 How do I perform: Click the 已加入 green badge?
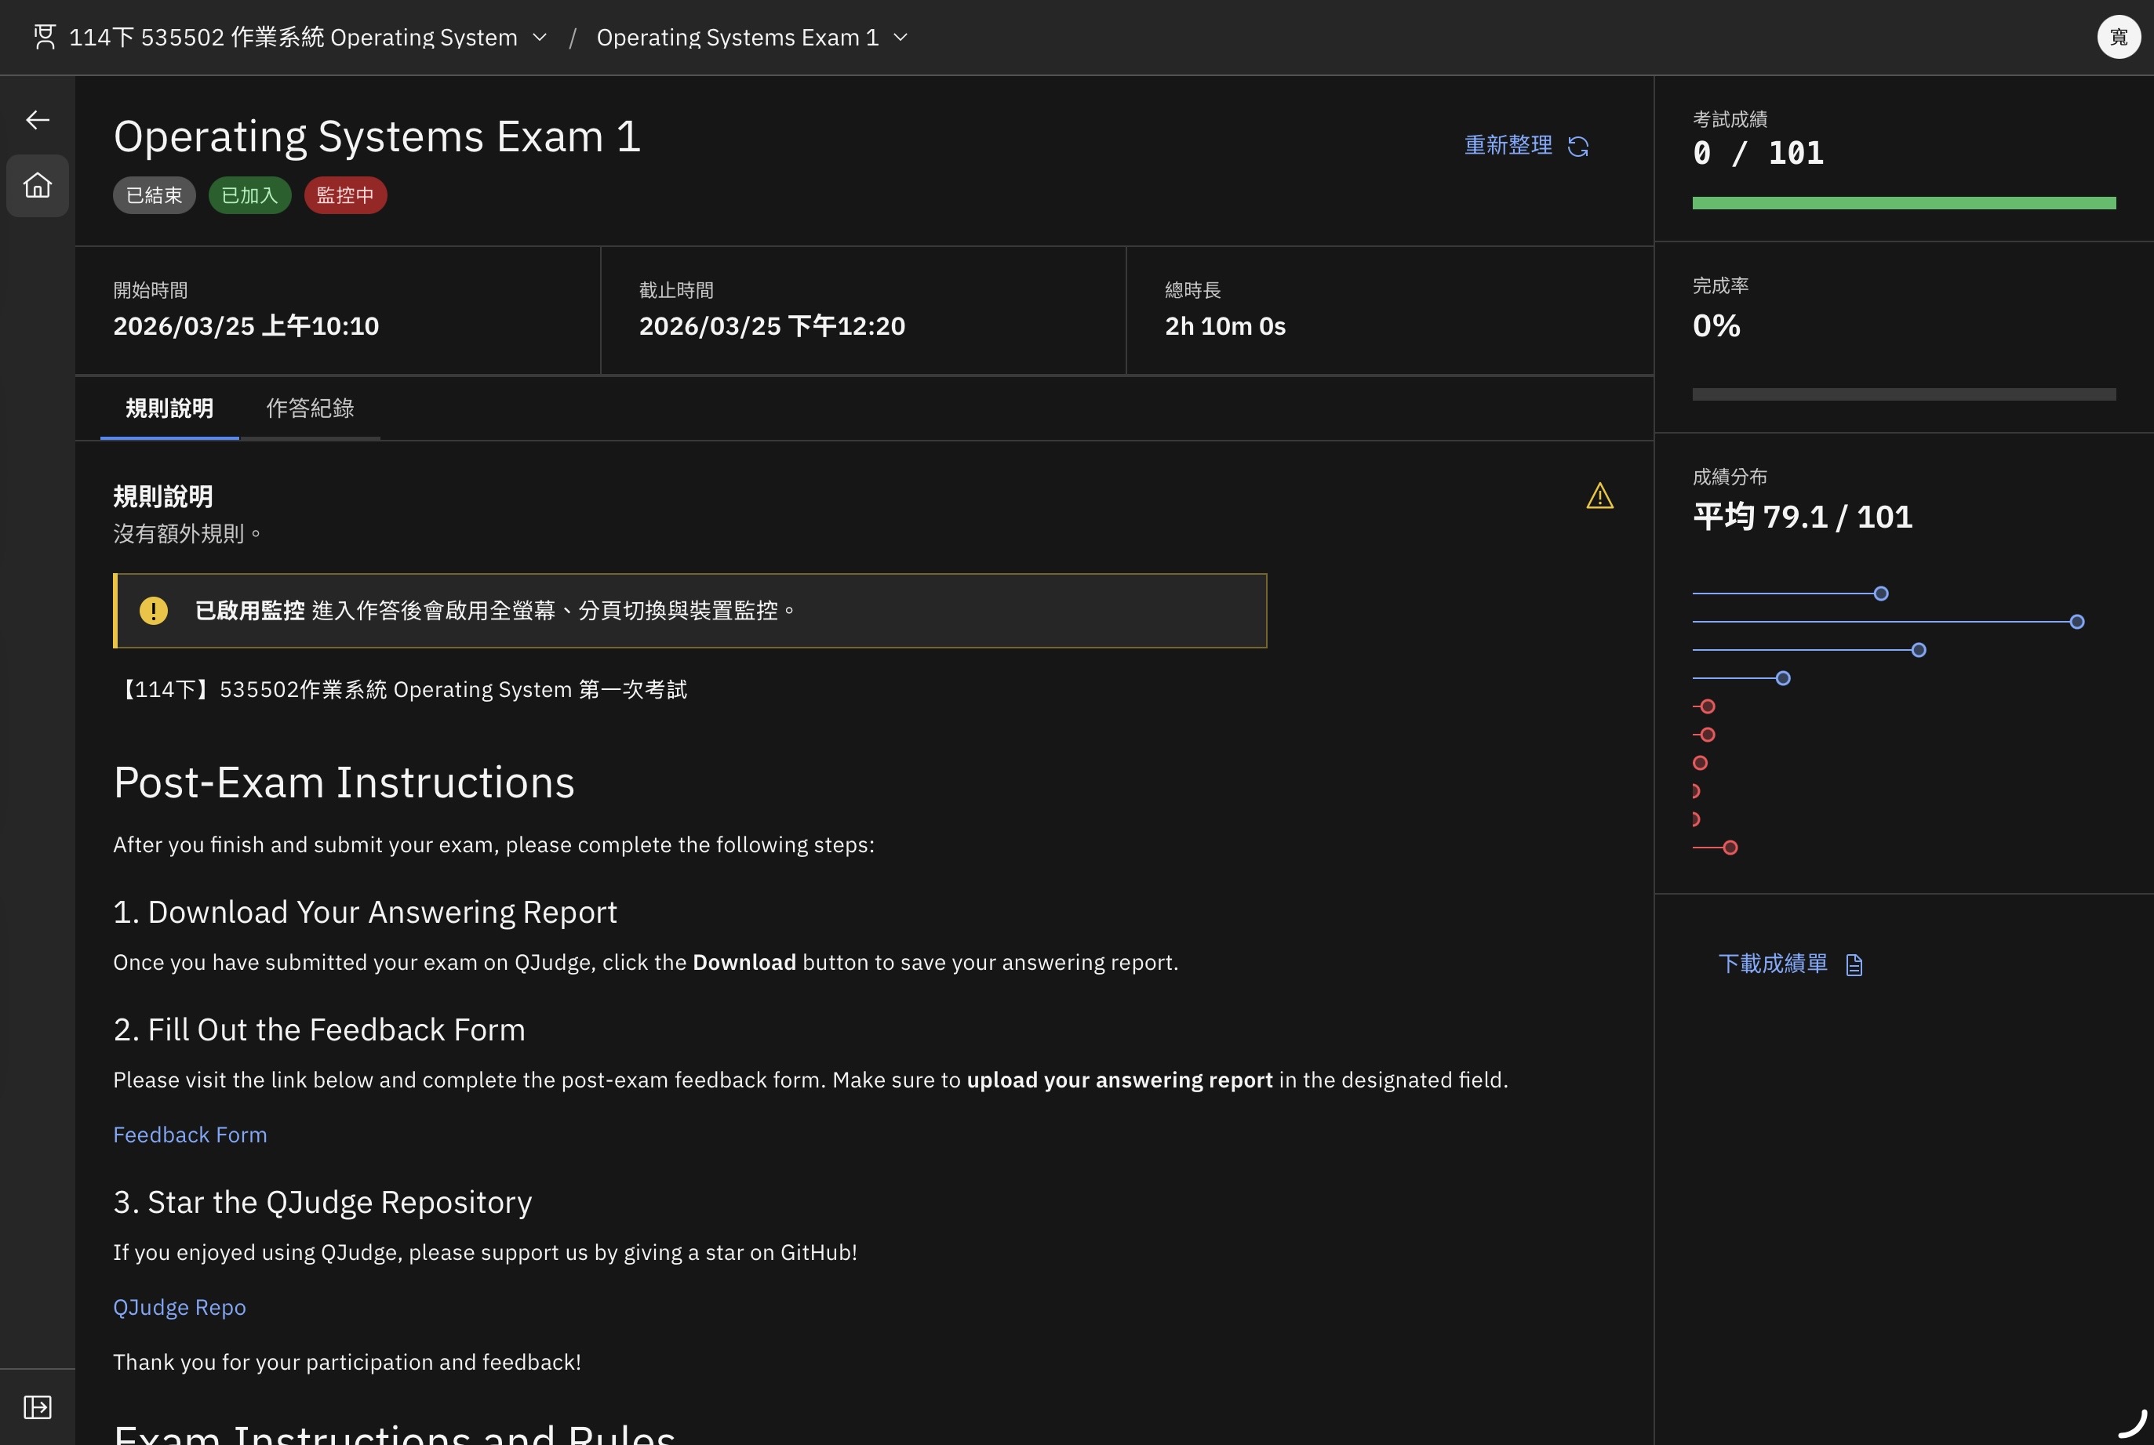[x=249, y=195]
